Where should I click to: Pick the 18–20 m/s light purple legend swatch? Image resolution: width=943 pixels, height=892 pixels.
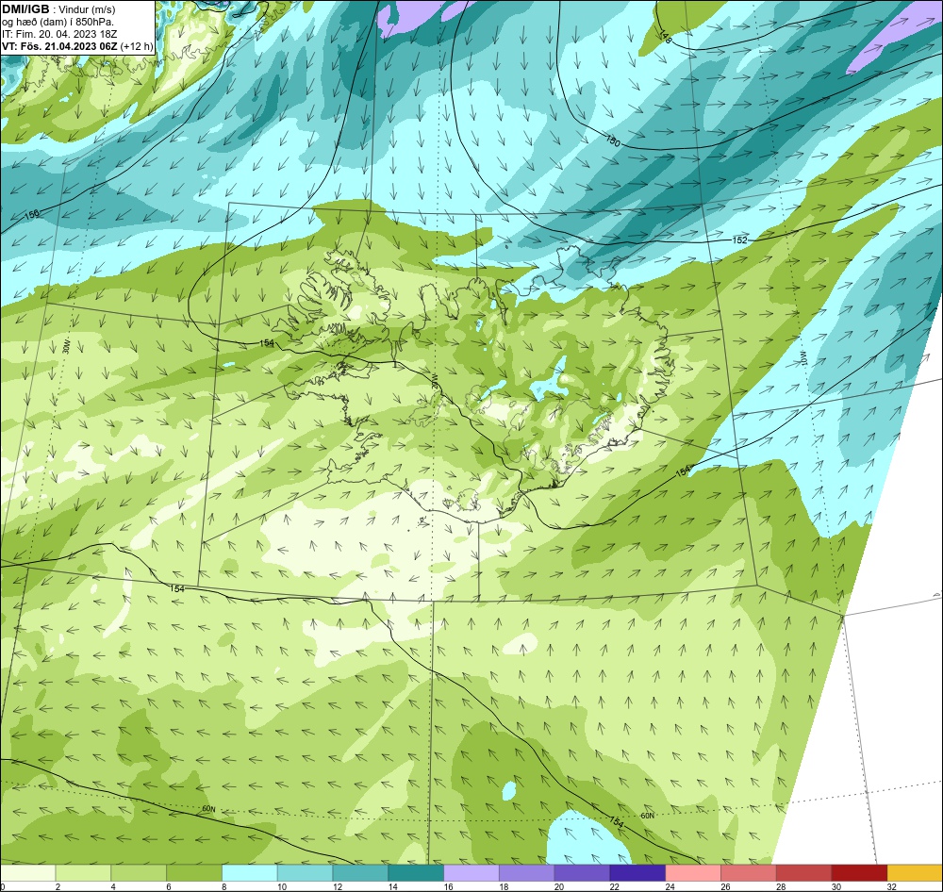[527, 873]
